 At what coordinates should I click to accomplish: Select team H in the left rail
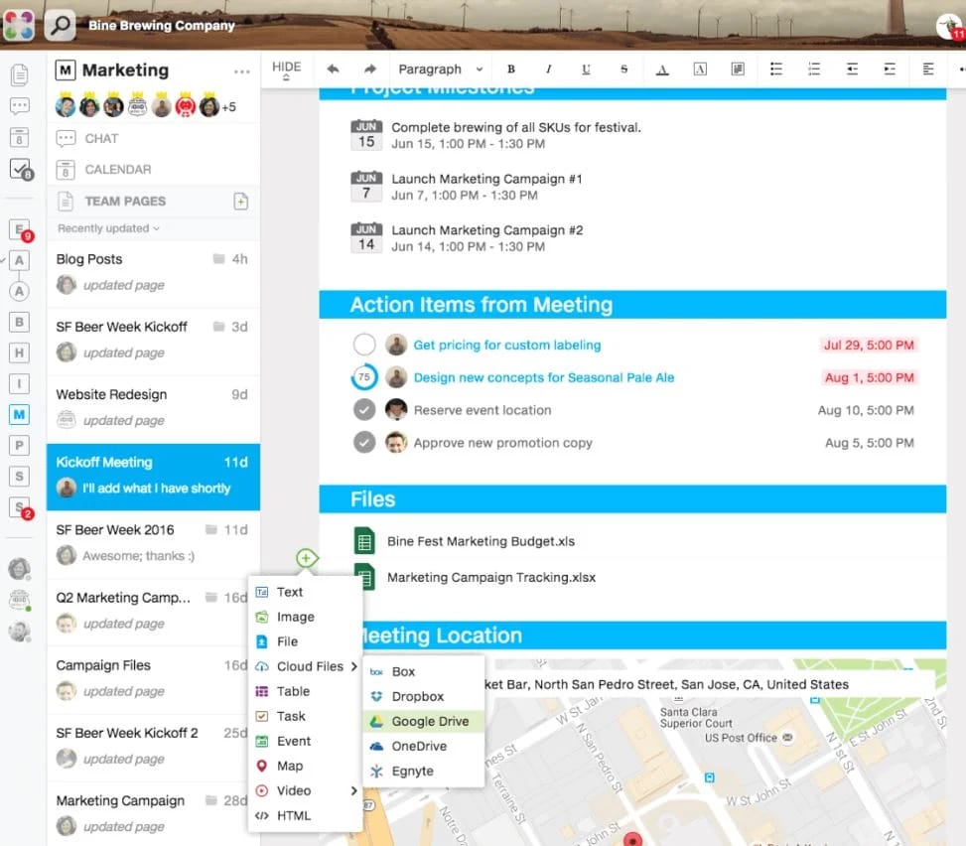pos(19,352)
